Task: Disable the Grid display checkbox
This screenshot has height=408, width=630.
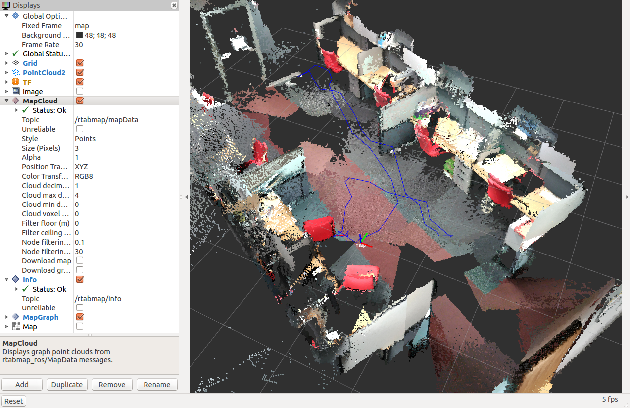Action: (x=80, y=63)
